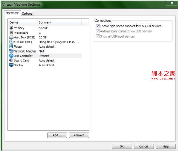Open the Help button
Viewport: 178px width, 151px height.
(x=166, y=146)
